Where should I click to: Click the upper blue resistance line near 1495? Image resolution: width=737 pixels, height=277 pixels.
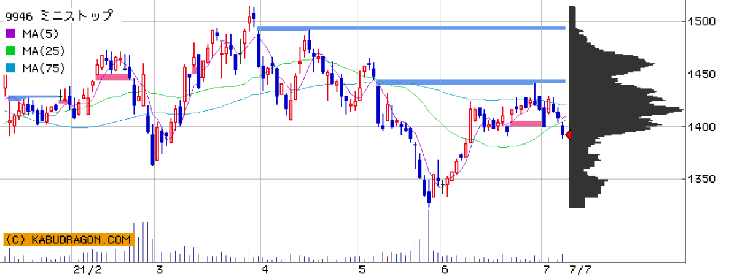[411, 28]
